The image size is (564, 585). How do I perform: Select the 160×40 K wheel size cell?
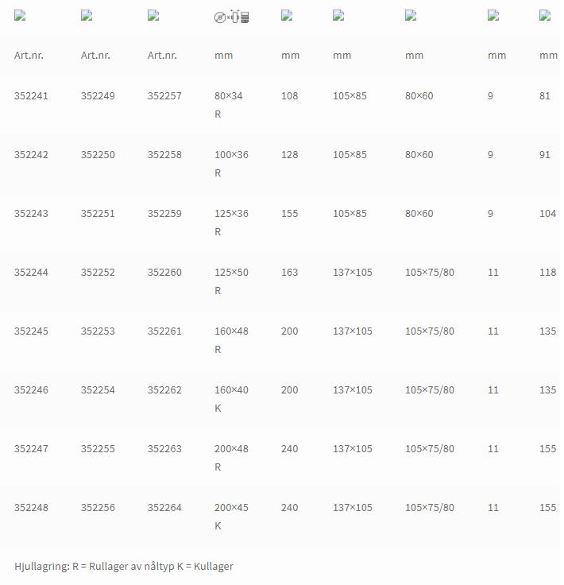231,399
